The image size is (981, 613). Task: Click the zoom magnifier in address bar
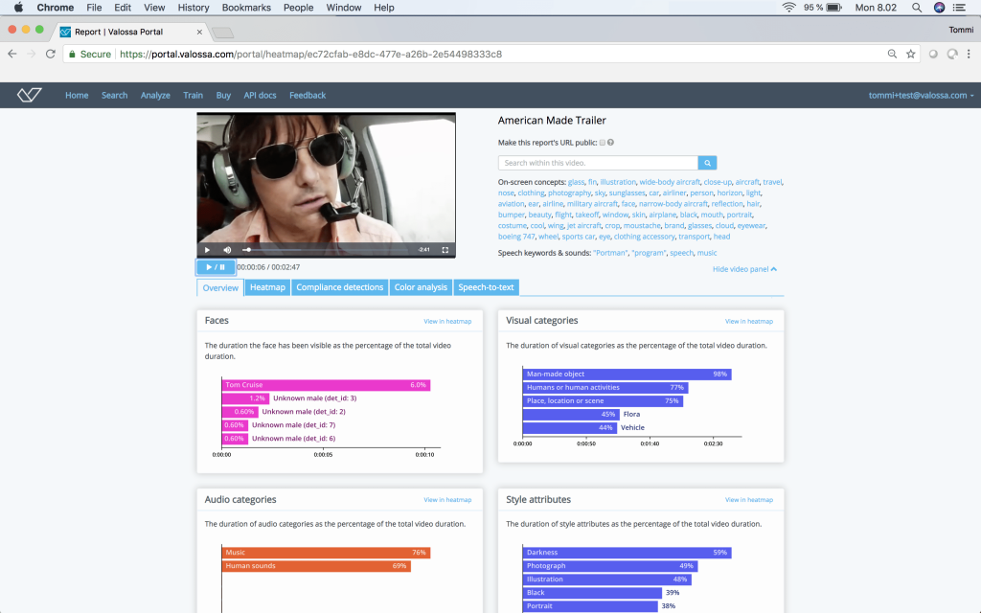[892, 54]
